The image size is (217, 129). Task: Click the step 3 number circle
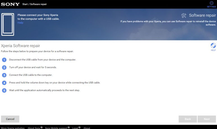(4, 75)
